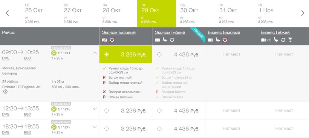Go to next dates with right arrow
309x138 pixels.
point(303,13)
